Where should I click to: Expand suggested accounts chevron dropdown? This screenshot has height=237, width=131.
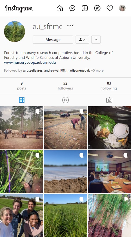pos(96,40)
